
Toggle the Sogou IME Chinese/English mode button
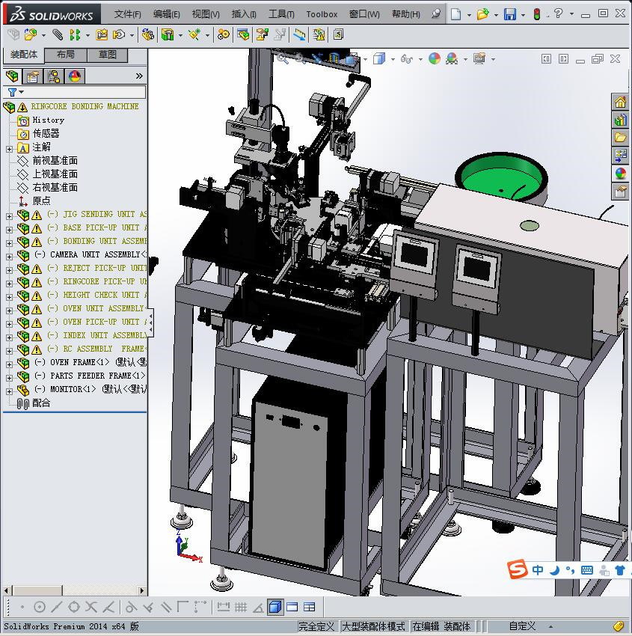(x=538, y=570)
